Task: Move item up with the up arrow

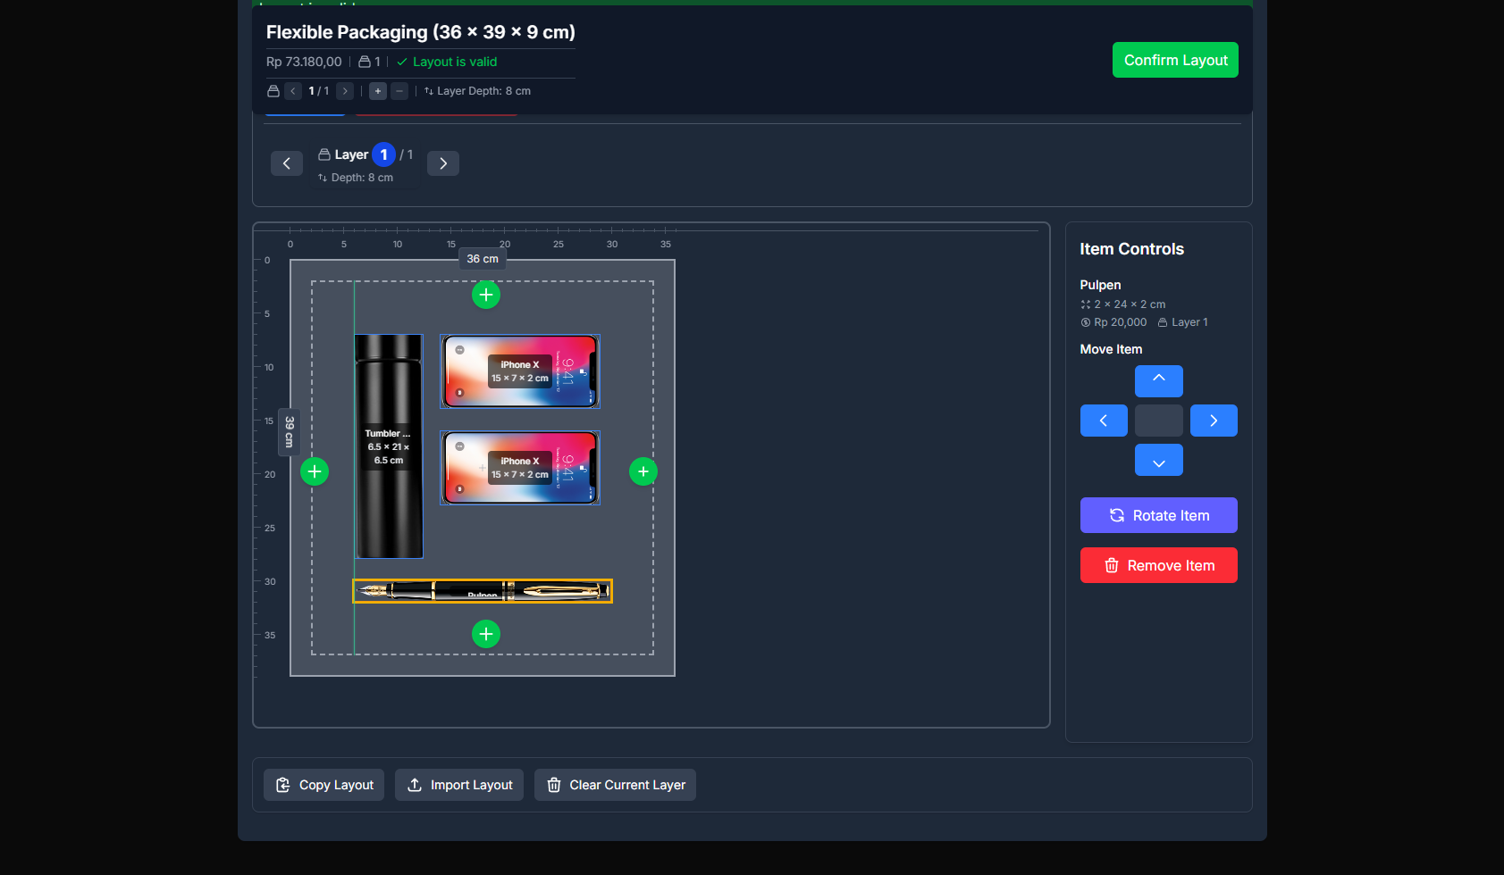Action: (1158, 381)
